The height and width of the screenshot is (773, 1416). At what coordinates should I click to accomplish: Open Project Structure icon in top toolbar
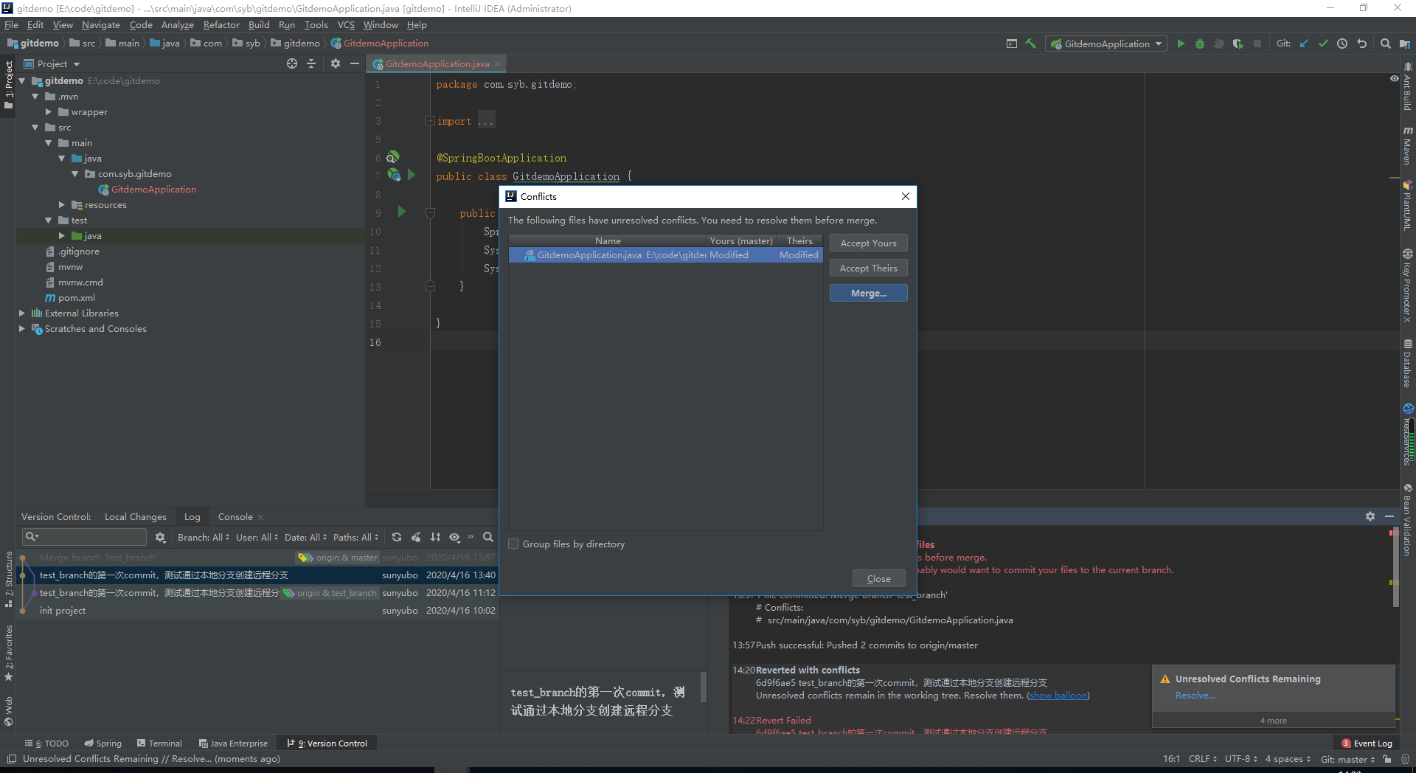pos(1404,44)
